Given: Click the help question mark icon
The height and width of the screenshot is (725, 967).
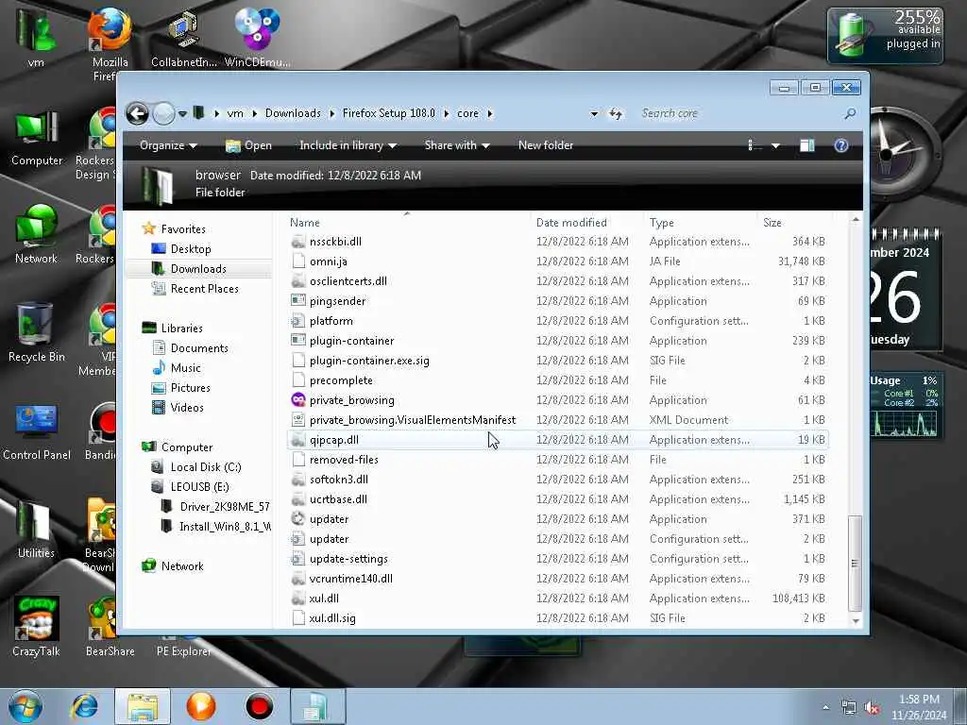Looking at the screenshot, I should pyautogui.click(x=841, y=145).
